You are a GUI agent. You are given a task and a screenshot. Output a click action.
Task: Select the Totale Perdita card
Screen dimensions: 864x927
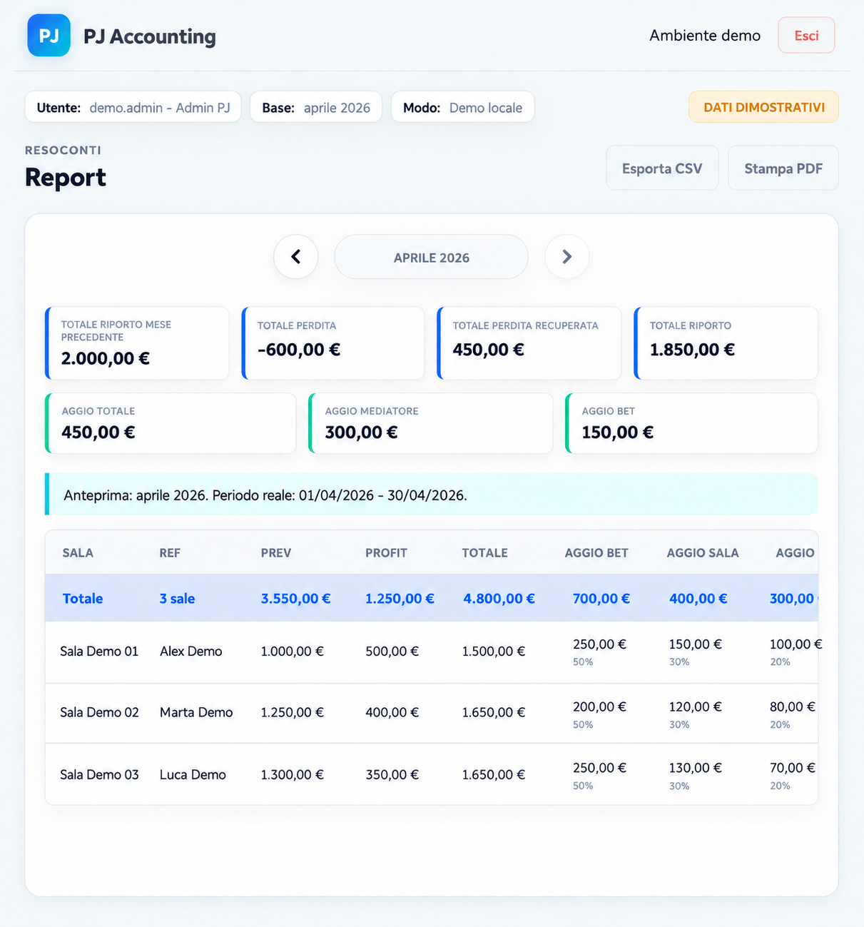[333, 343]
